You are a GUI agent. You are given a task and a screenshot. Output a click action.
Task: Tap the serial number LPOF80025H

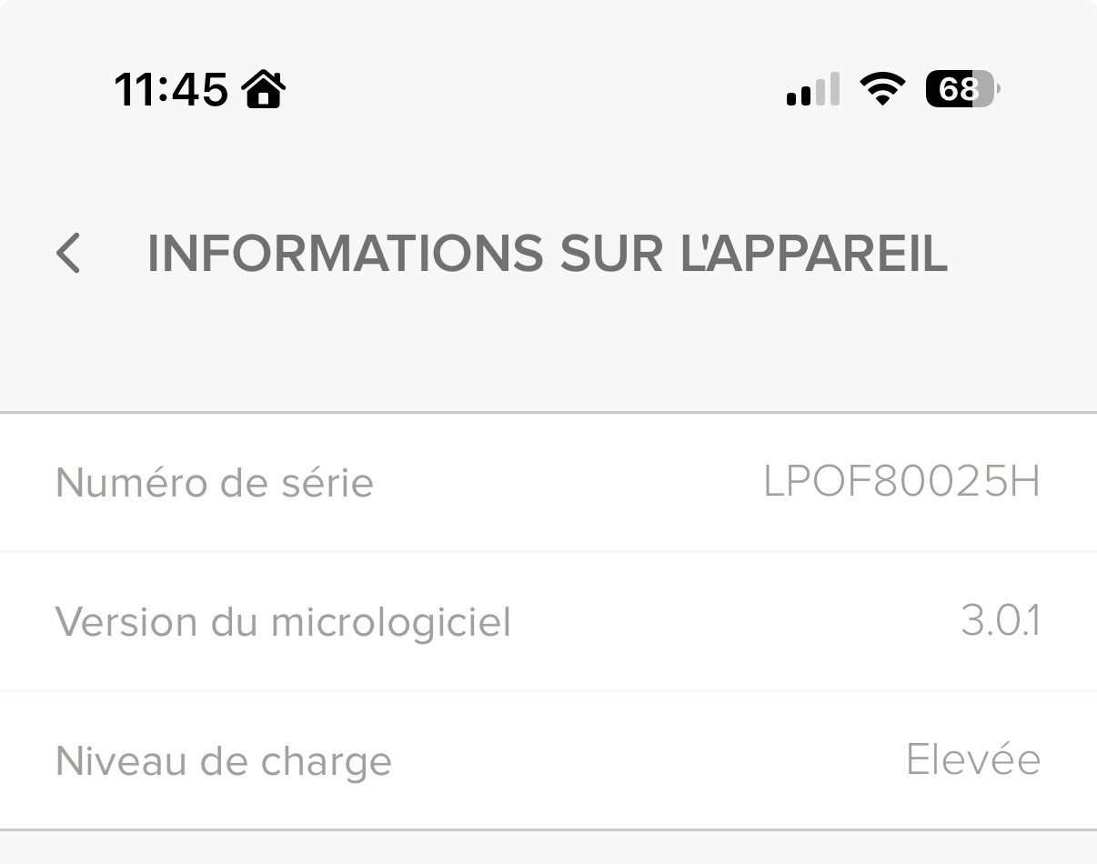coord(901,482)
